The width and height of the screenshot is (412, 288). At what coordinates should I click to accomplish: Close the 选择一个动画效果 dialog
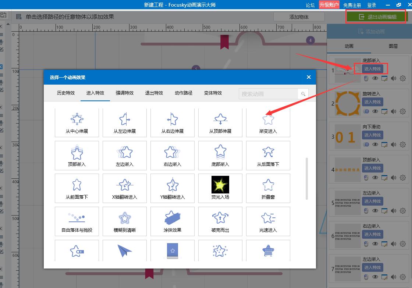coord(309,77)
